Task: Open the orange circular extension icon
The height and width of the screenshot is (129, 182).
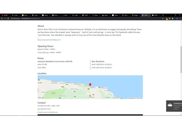Action: pyautogui.click(x=170, y=19)
